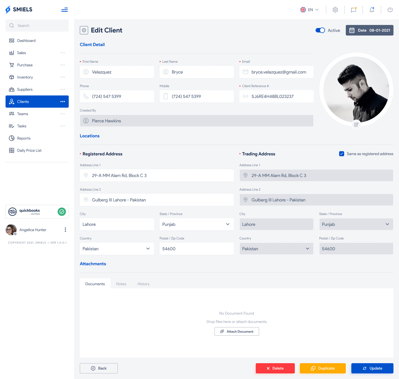Click the Back button at bottom
399x379 pixels.
tap(99, 368)
